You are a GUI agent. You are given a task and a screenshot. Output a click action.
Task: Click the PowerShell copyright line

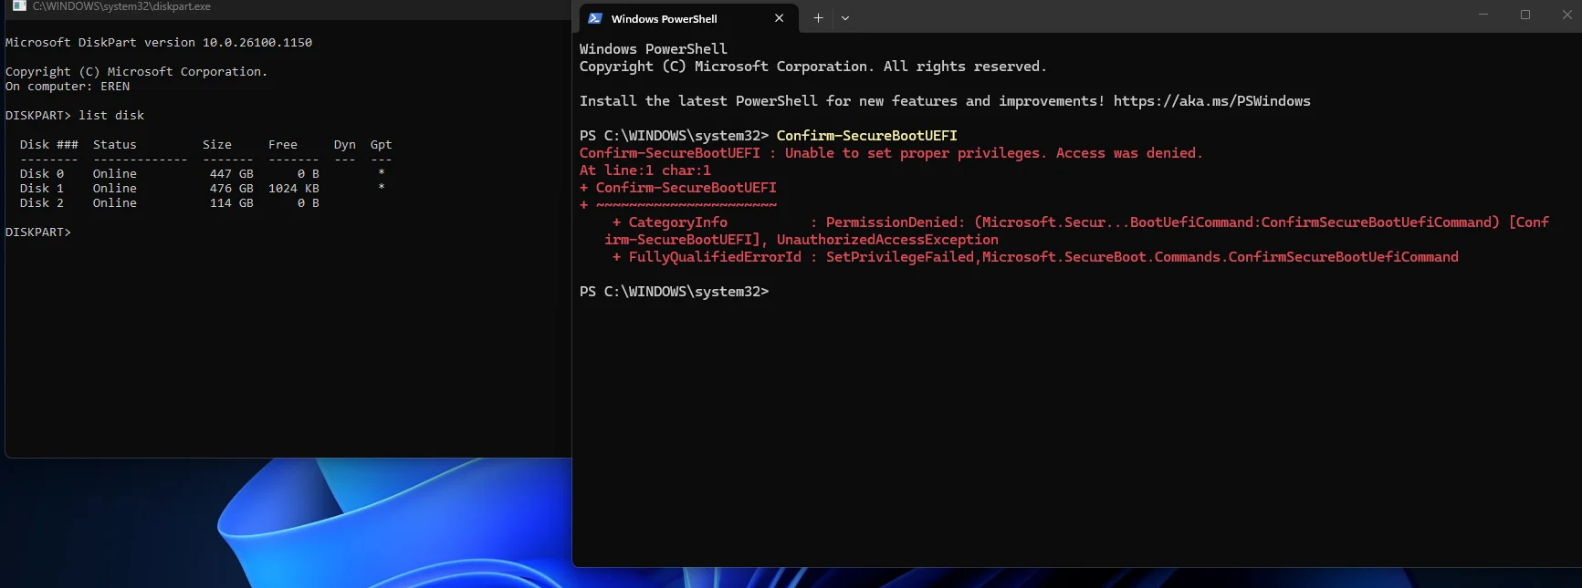coord(813,67)
